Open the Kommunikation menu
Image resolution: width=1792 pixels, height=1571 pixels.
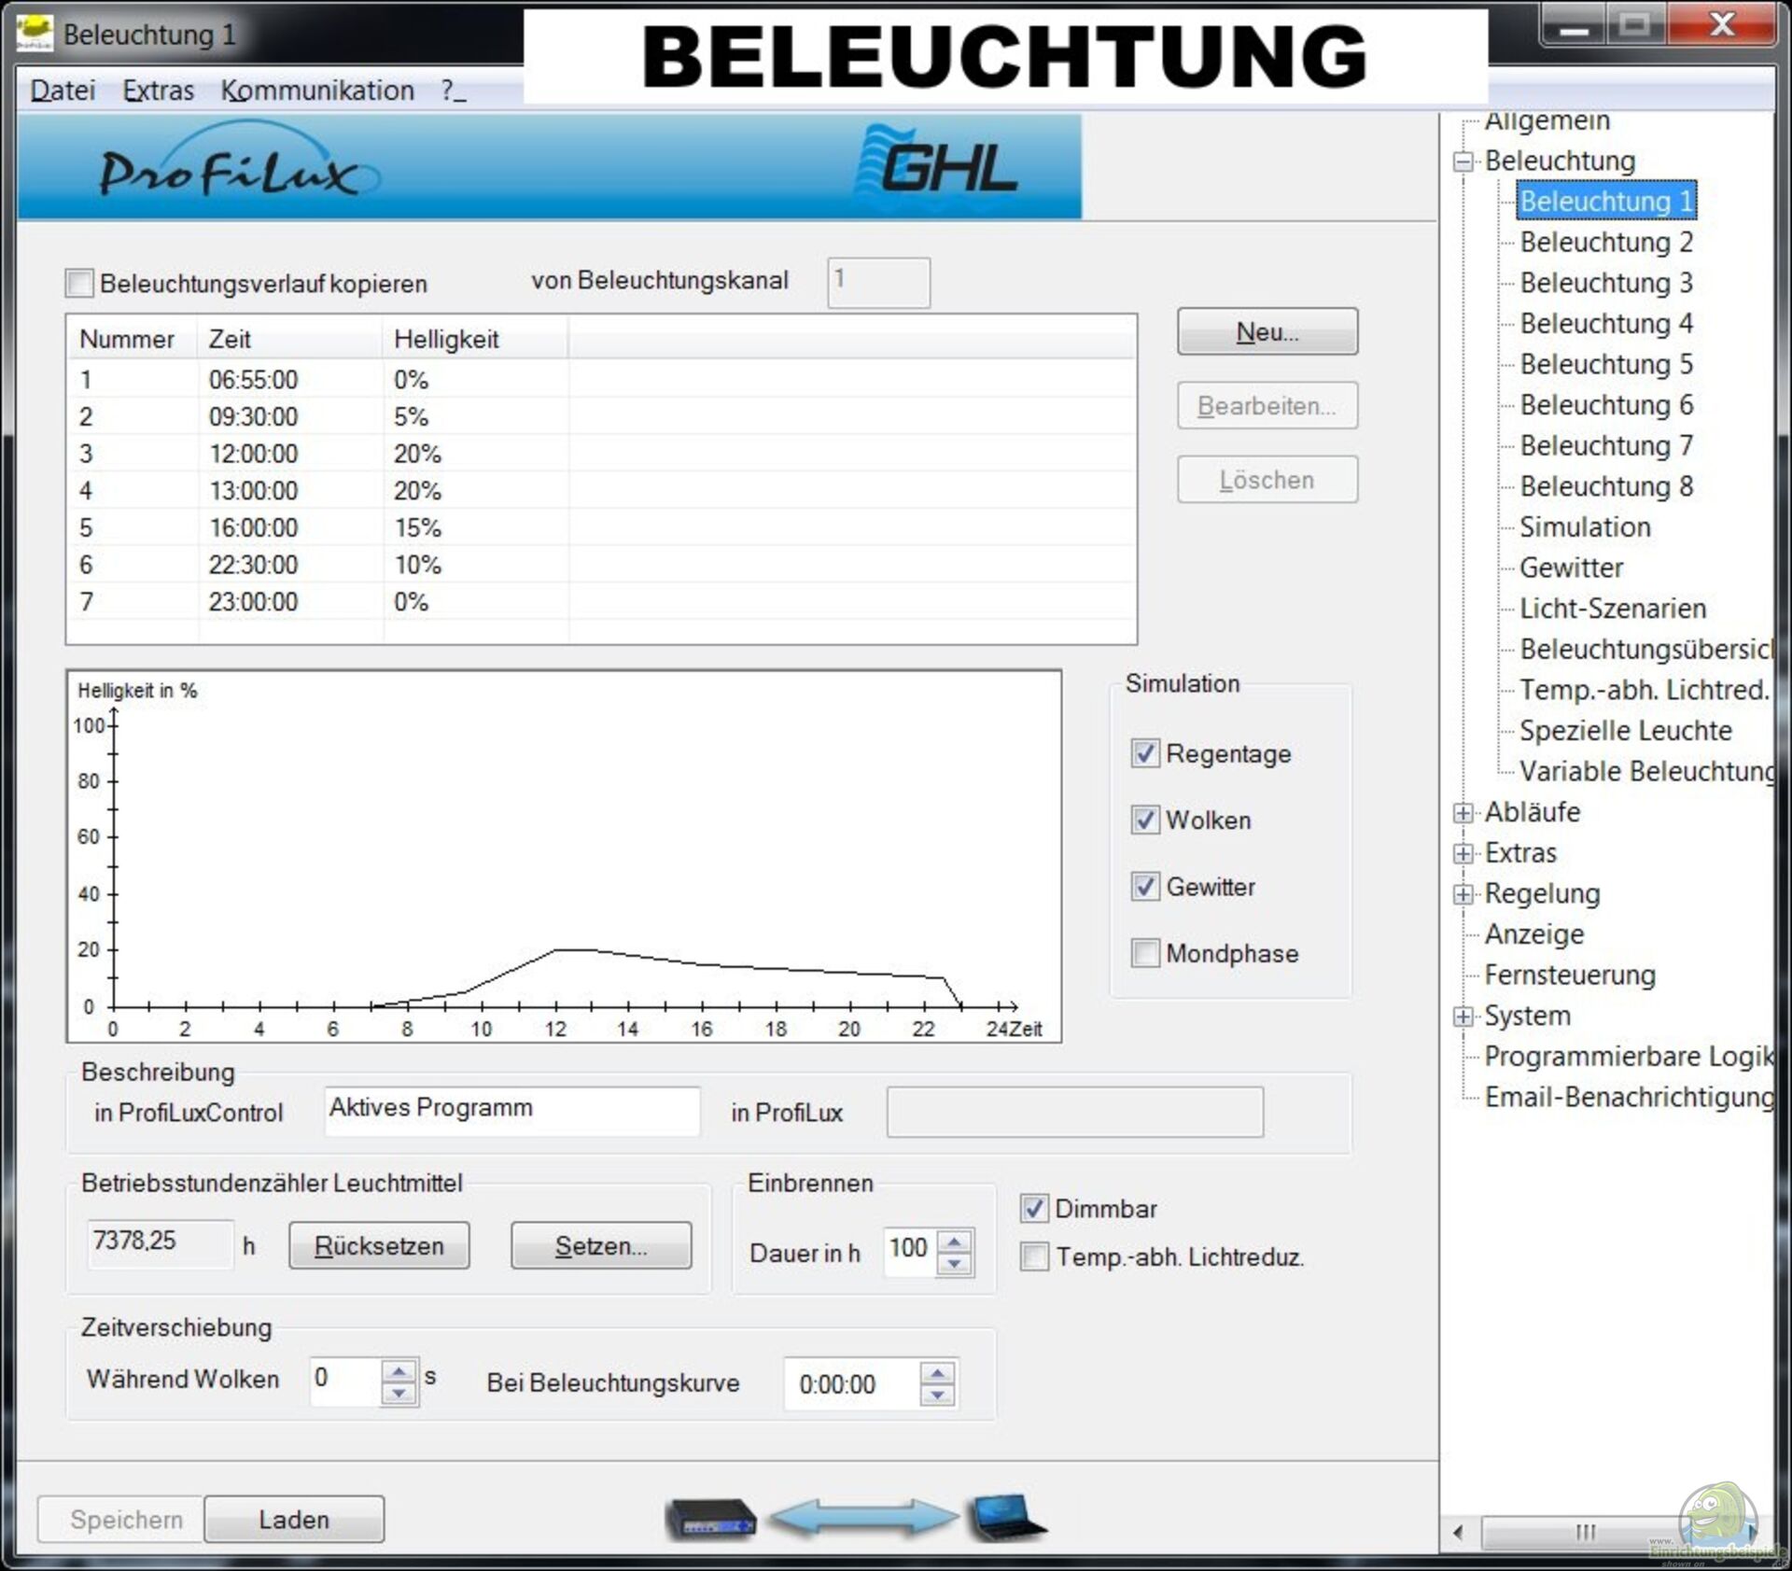[317, 91]
